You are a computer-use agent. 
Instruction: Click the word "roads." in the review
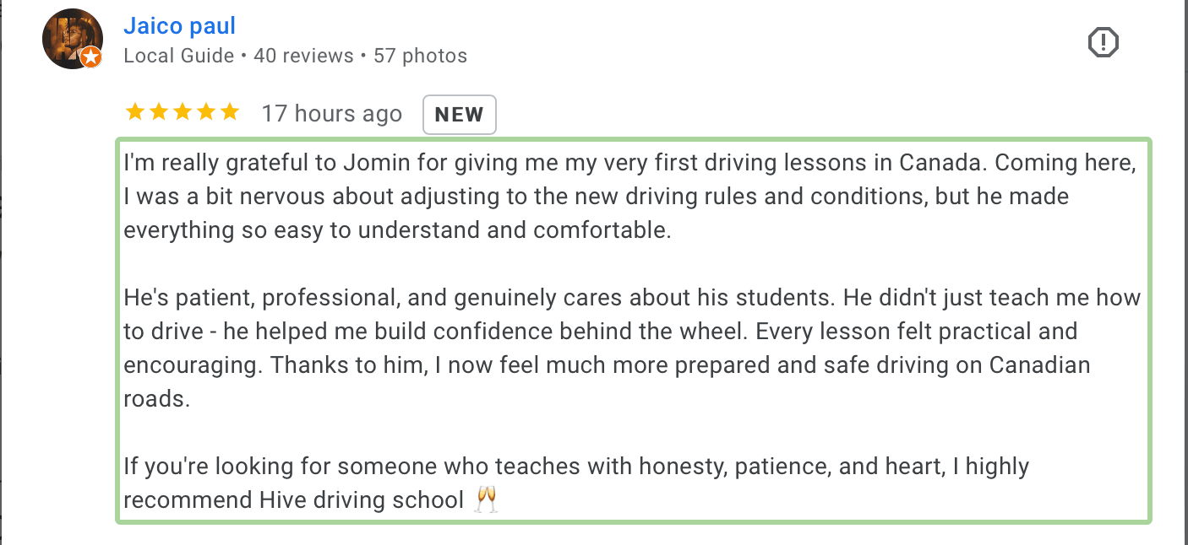point(157,398)
